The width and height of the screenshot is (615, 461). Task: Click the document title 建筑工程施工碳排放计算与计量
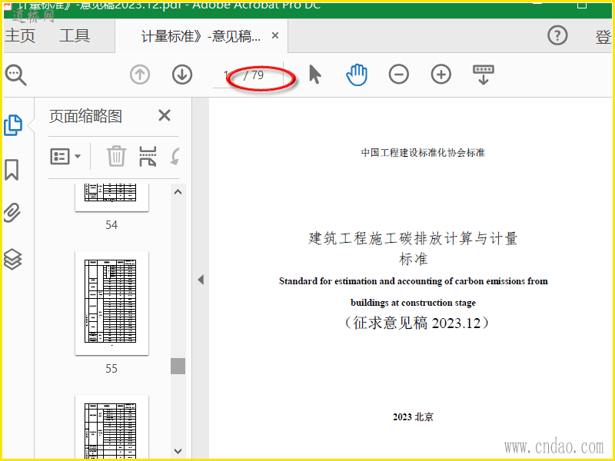pyautogui.click(x=413, y=238)
